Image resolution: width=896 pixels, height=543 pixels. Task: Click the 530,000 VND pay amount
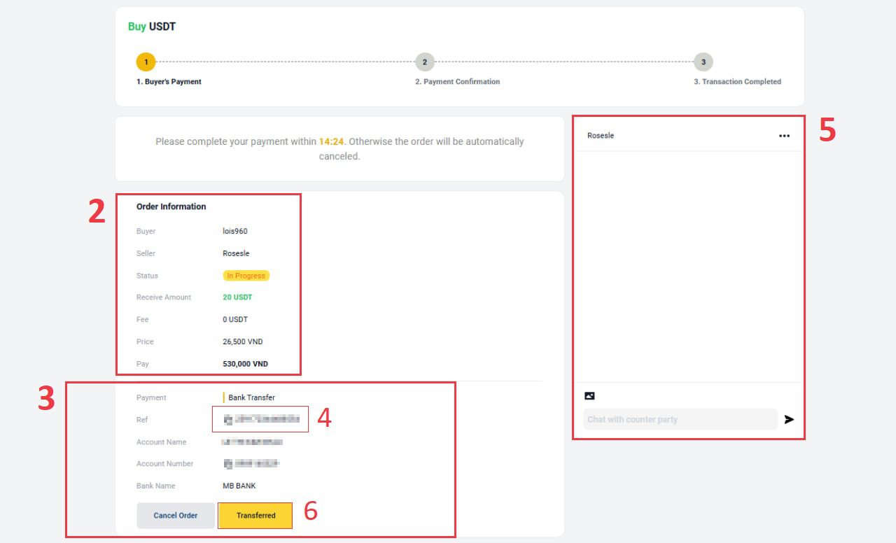coord(245,364)
